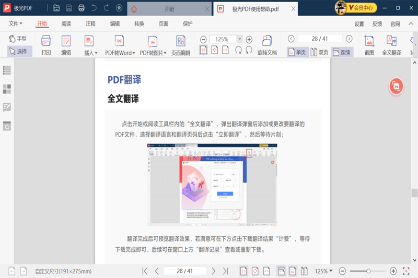Image resolution: width=418 pixels, height=278 pixels.
Task: Click the save icon in title bar
Action: click(68, 8)
